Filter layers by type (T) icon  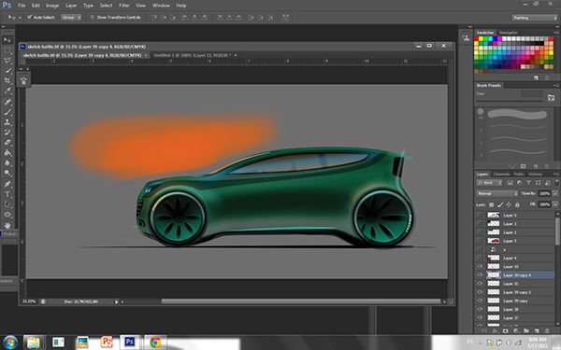[x=528, y=183]
